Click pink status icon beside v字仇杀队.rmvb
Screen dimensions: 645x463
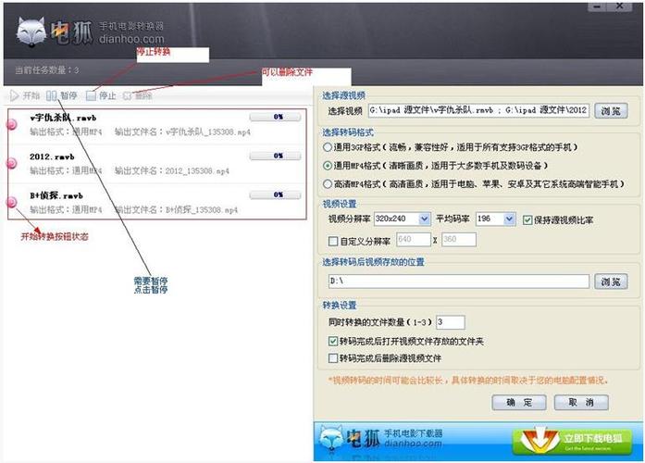[x=11, y=125]
